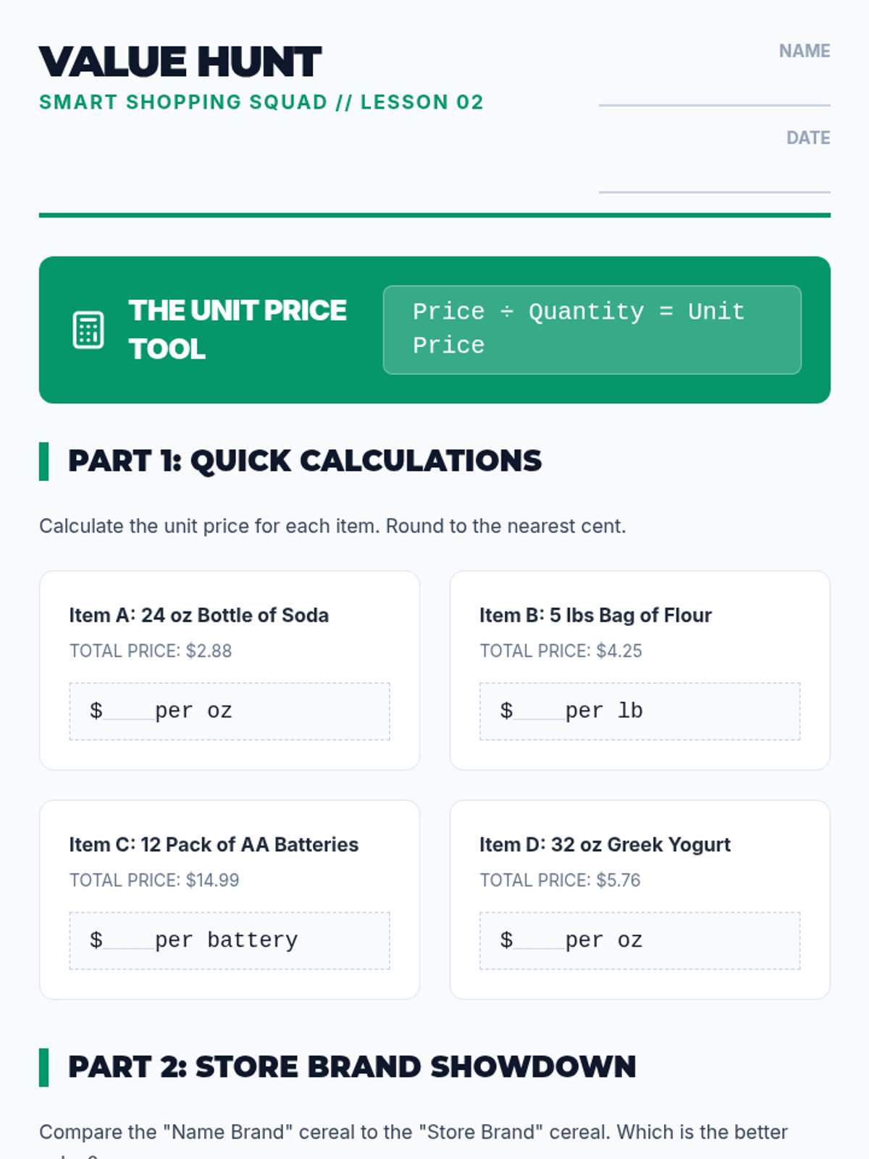Click the Greek Yogurt per oz answer box
This screenshot has height=1159, width=869.
(x=639, y=940)
